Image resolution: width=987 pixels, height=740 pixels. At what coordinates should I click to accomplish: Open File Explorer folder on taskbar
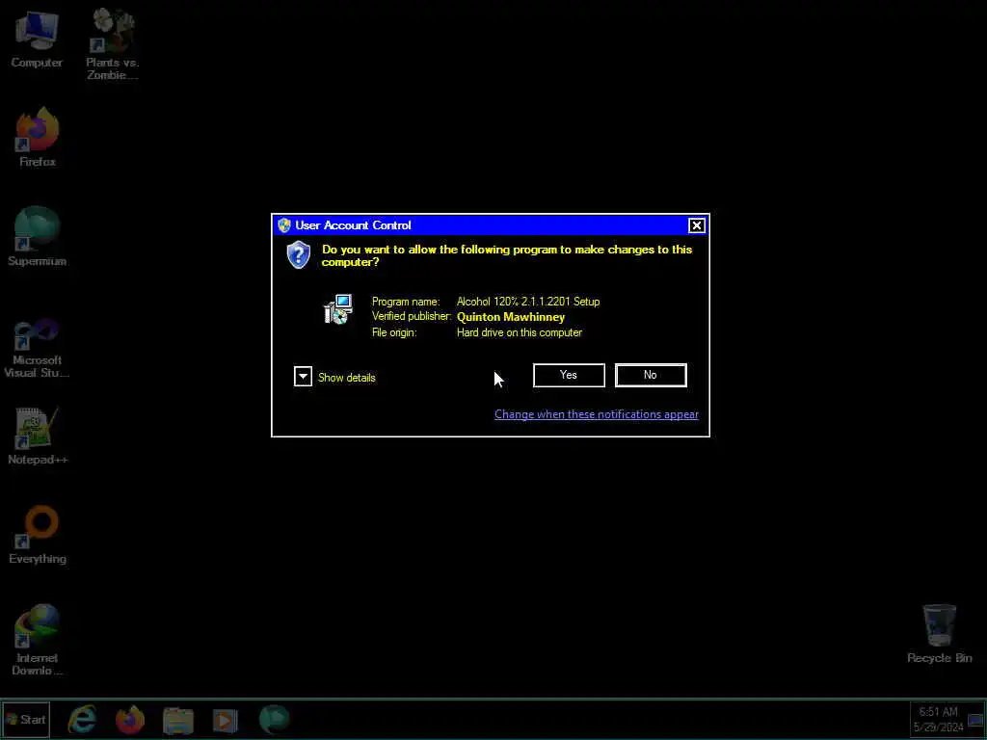178,720
